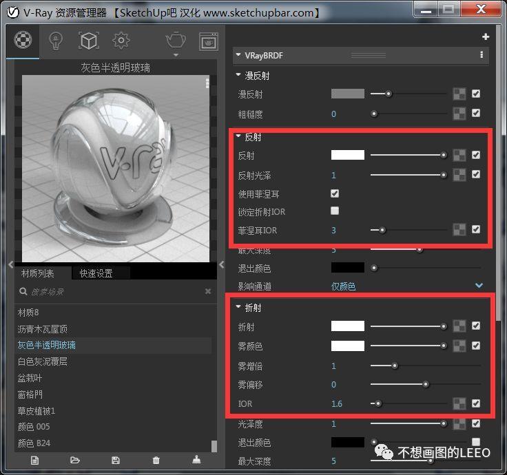Collapse the VRayBRDF layer
Viewport: 507px width, 475px height.
(x=238, y=55)
